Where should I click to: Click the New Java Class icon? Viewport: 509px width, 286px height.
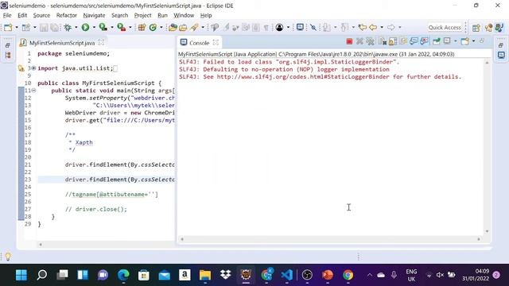tap(153, 28)
